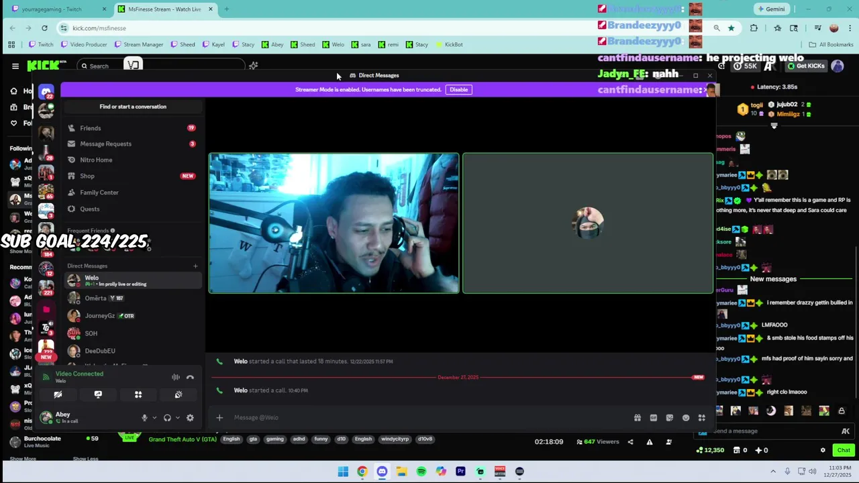Viewport: 859px width, 483px height.
Task: Open Kick emote lock icon in chat
Action: coord(842,411)
